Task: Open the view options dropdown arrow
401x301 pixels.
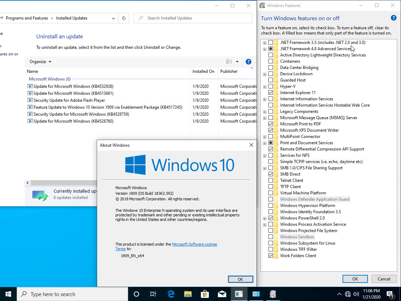Action: pos(237,62)
